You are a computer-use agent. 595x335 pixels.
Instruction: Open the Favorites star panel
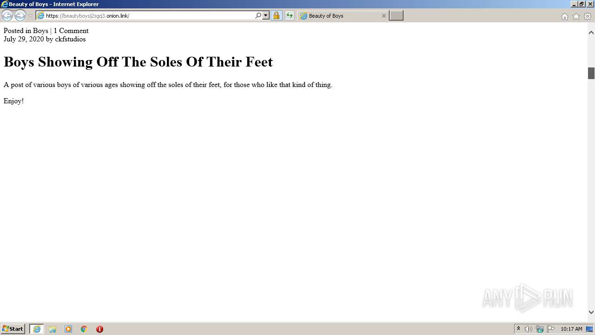coord(576,16)
